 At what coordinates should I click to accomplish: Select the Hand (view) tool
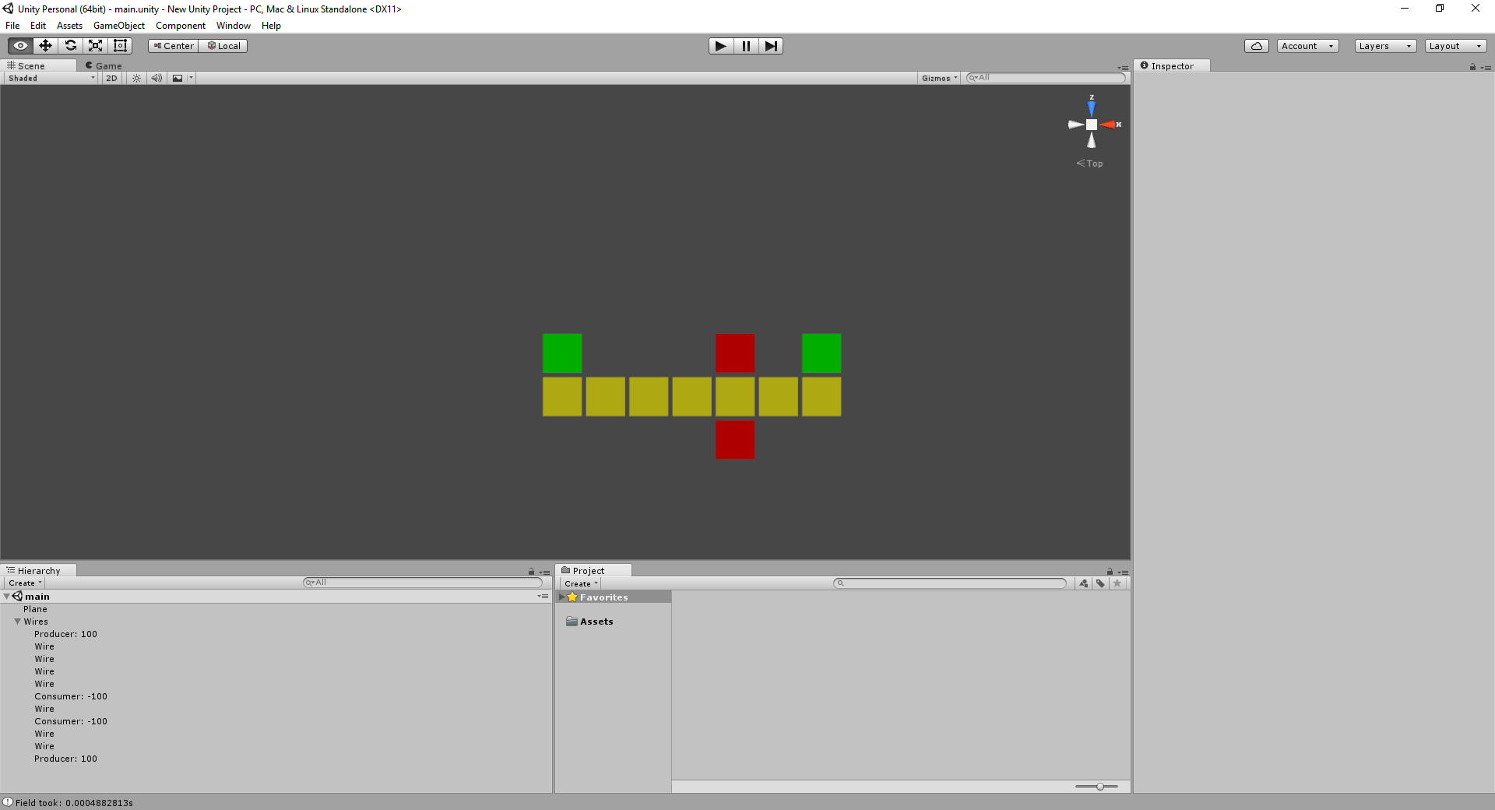pyautogui.click(x=20, y=46)
